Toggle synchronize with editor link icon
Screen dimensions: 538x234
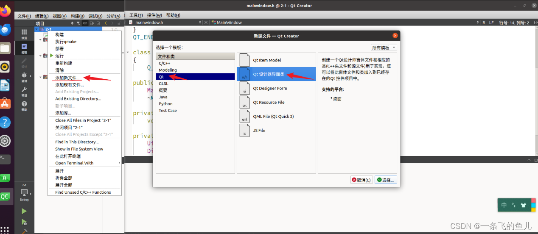pos(85,23)
